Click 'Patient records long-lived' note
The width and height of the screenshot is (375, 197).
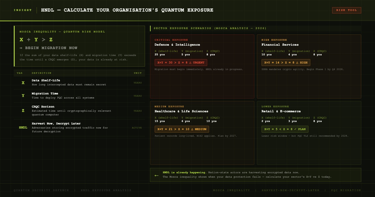[196, 136]
